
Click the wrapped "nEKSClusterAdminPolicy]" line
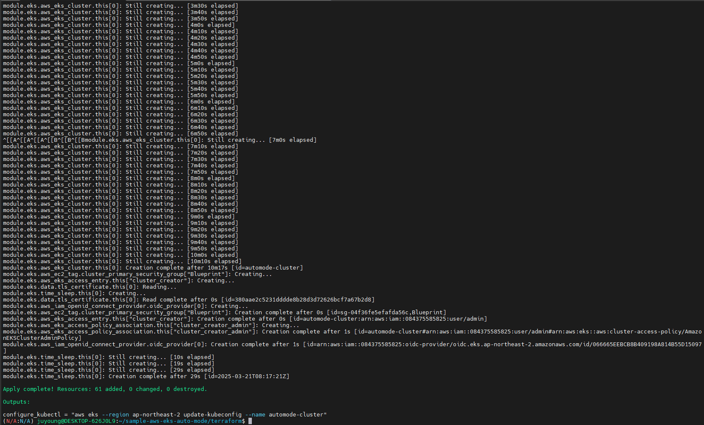pyautogui.click(x=42, y=338)
